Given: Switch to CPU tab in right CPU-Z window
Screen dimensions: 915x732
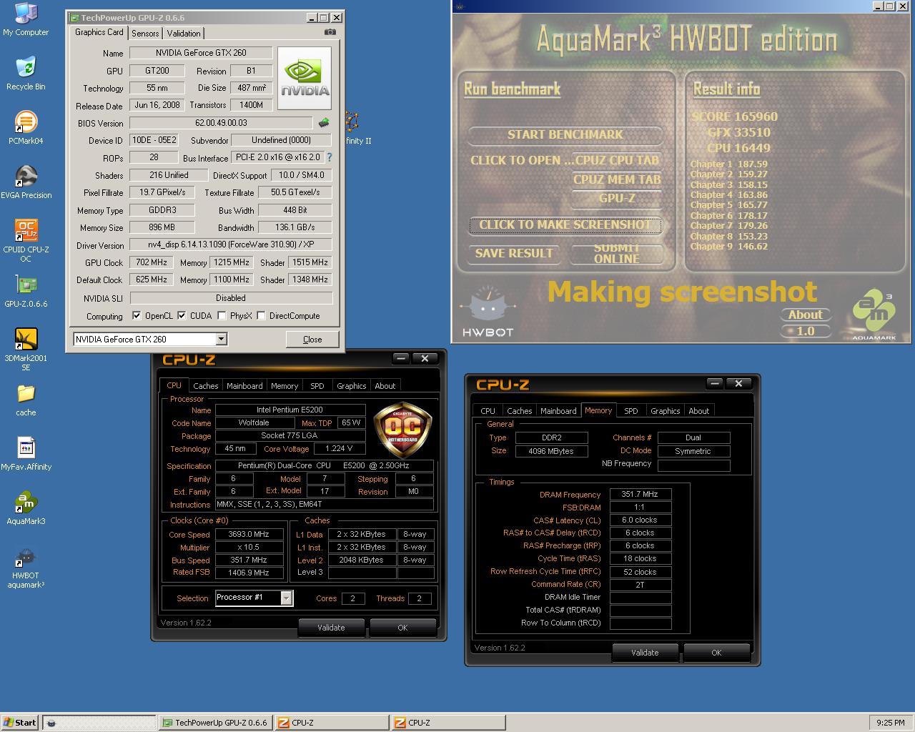Looking at the screenshot, I should coord(488,411).
